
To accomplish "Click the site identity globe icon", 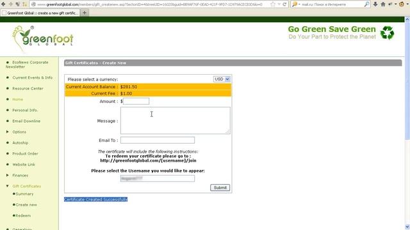I will 33,4.
